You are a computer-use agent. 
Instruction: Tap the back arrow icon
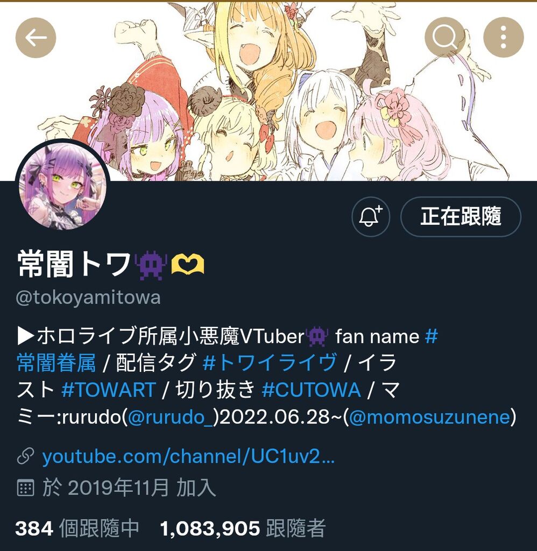[36, 38]
